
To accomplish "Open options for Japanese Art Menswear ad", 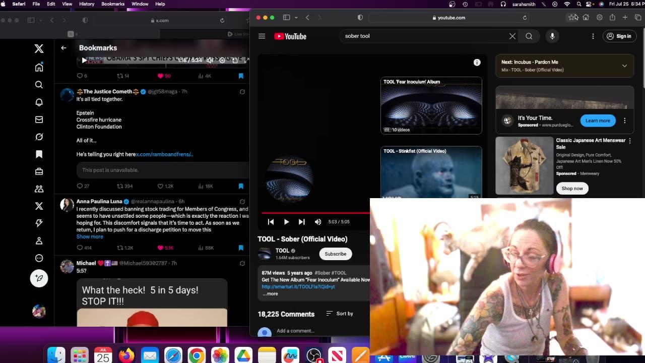I will pyautogui.click(x=630, y=141).
